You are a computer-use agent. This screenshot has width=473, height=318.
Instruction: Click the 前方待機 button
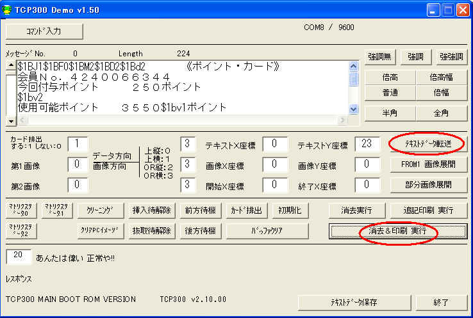201,211
